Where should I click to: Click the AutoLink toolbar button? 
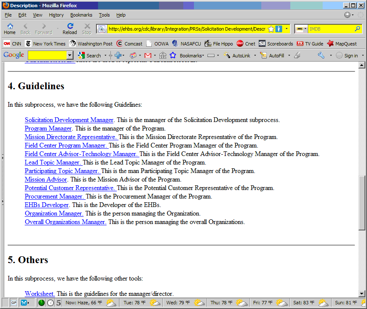237,56
